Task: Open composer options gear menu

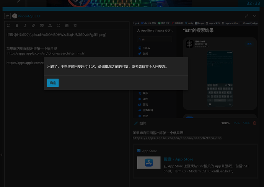Action: [75, 25]
